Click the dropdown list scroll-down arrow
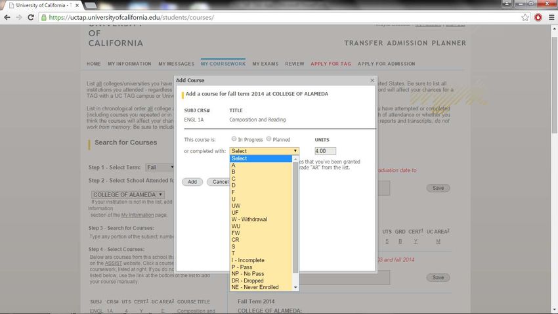Viewport: 558px width, 314px height. [x=295, y=287]
